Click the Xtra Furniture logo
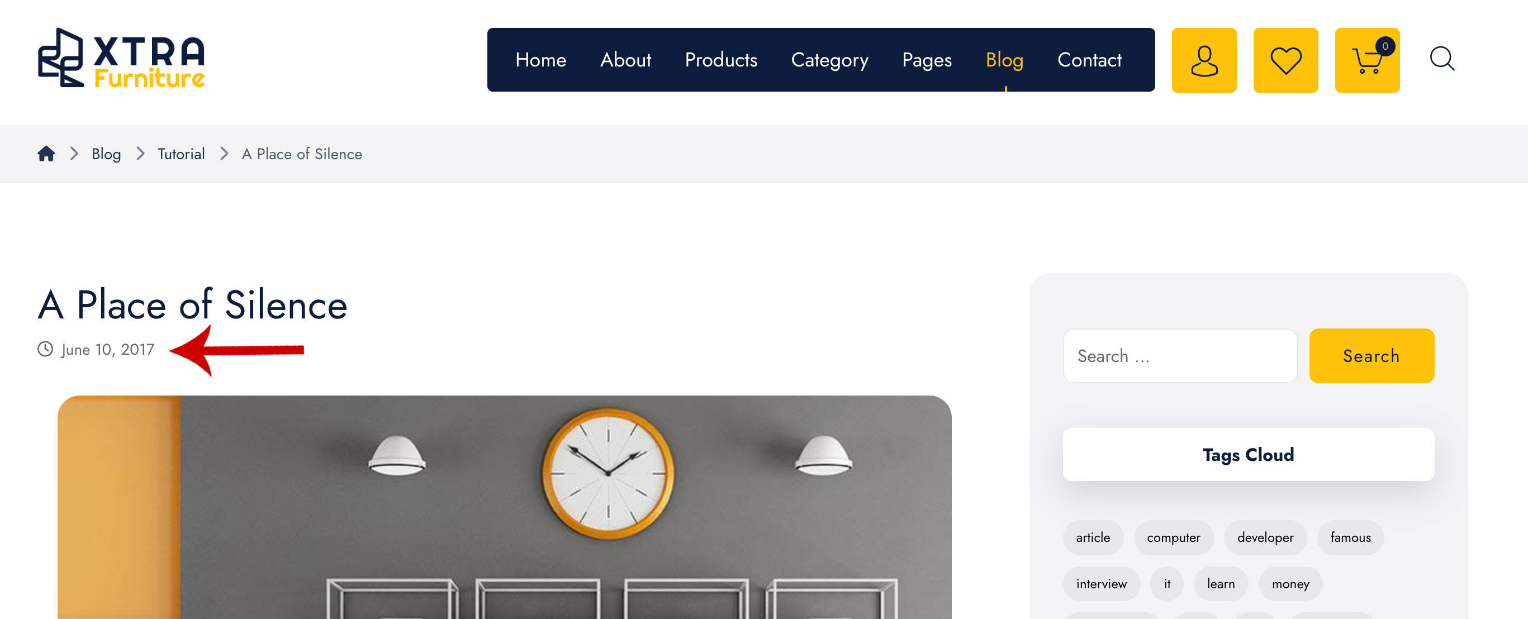Viewport: 1528px width, 619px height. point(122,58)
